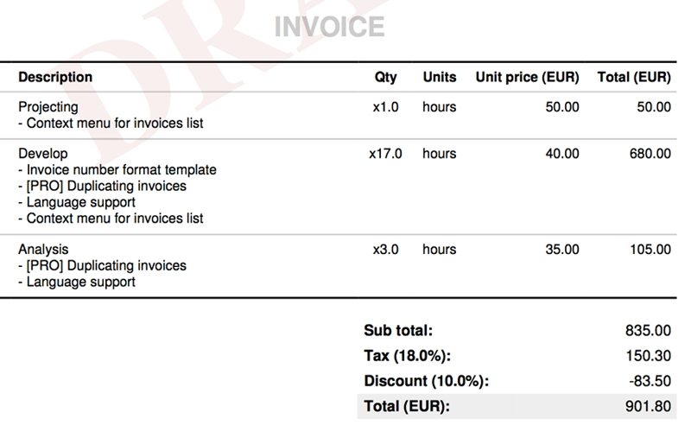Click the 40.00 unit price value
The image size is (691, 432).
[x=562, y=154]
